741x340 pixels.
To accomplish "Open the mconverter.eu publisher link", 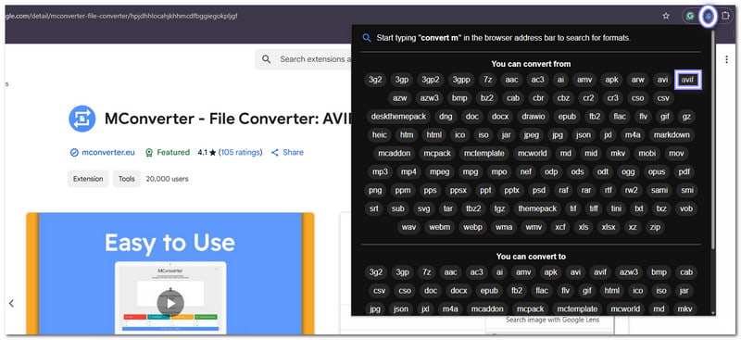I will click(x=108, y=152).
